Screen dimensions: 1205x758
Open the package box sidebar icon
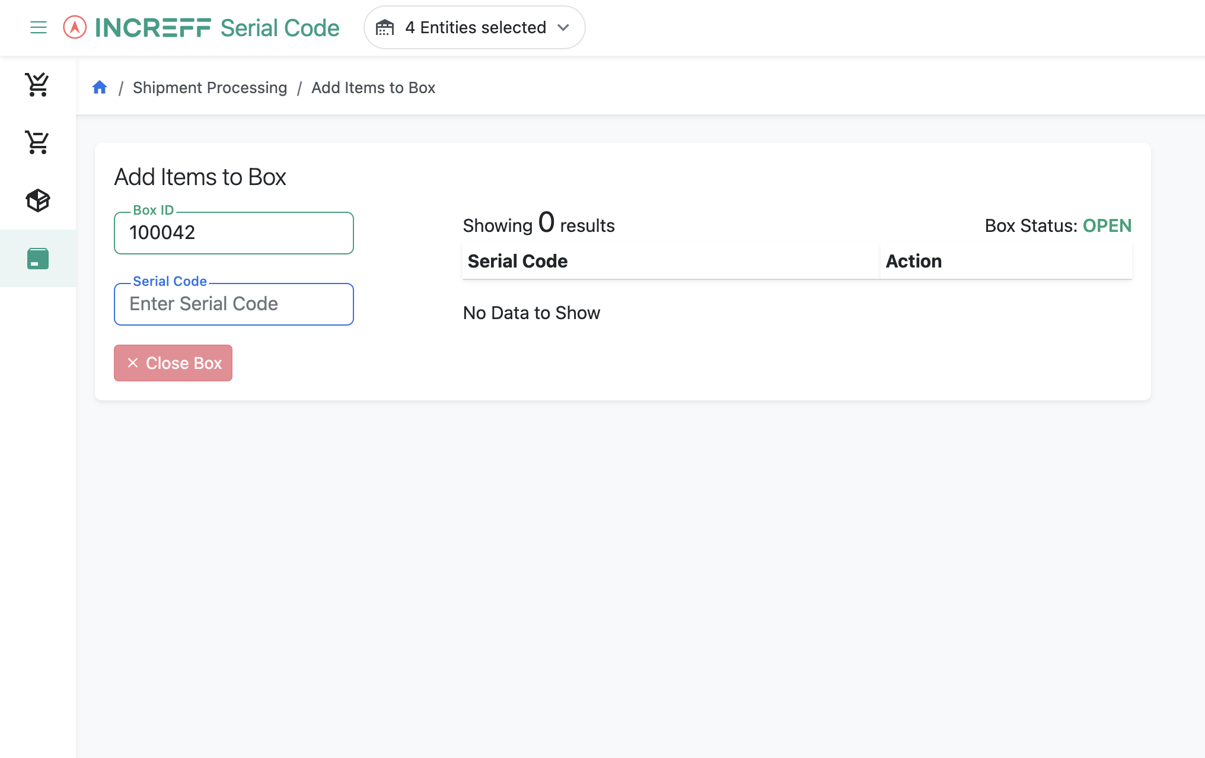pyautogui.click(x=37, y=200)
